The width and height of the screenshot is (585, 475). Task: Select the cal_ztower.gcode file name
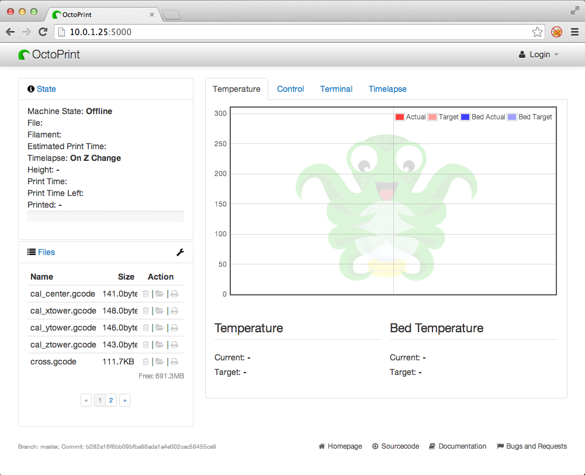tap(64, 345)
